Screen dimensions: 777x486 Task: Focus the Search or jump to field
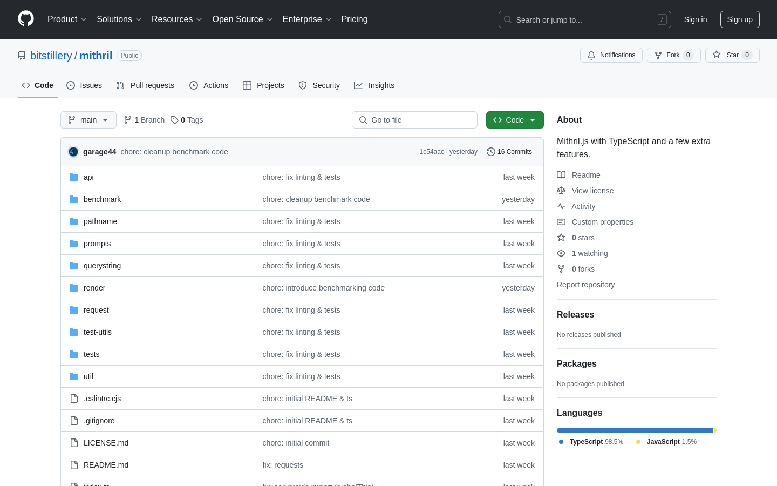tap(585, 19)
